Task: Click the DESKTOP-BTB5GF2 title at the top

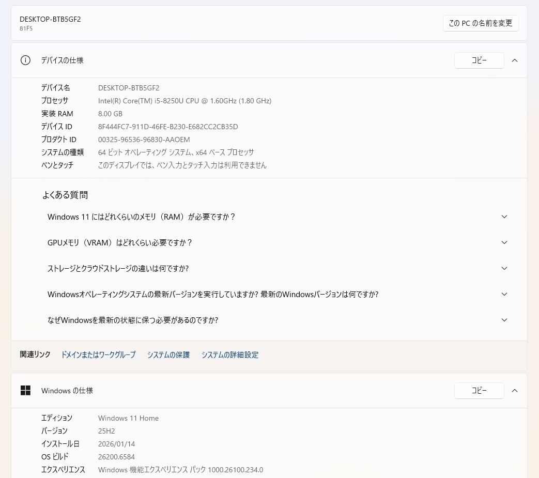Action: pos(50,19)
